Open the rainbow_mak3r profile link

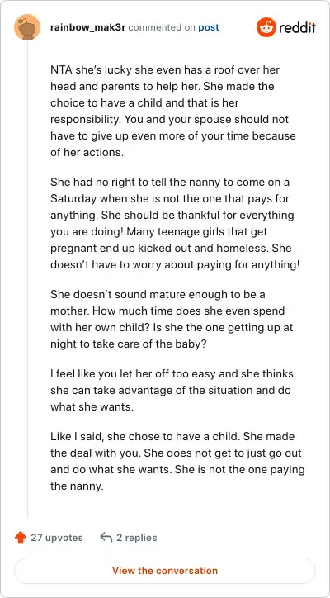[x=88, y=27]
